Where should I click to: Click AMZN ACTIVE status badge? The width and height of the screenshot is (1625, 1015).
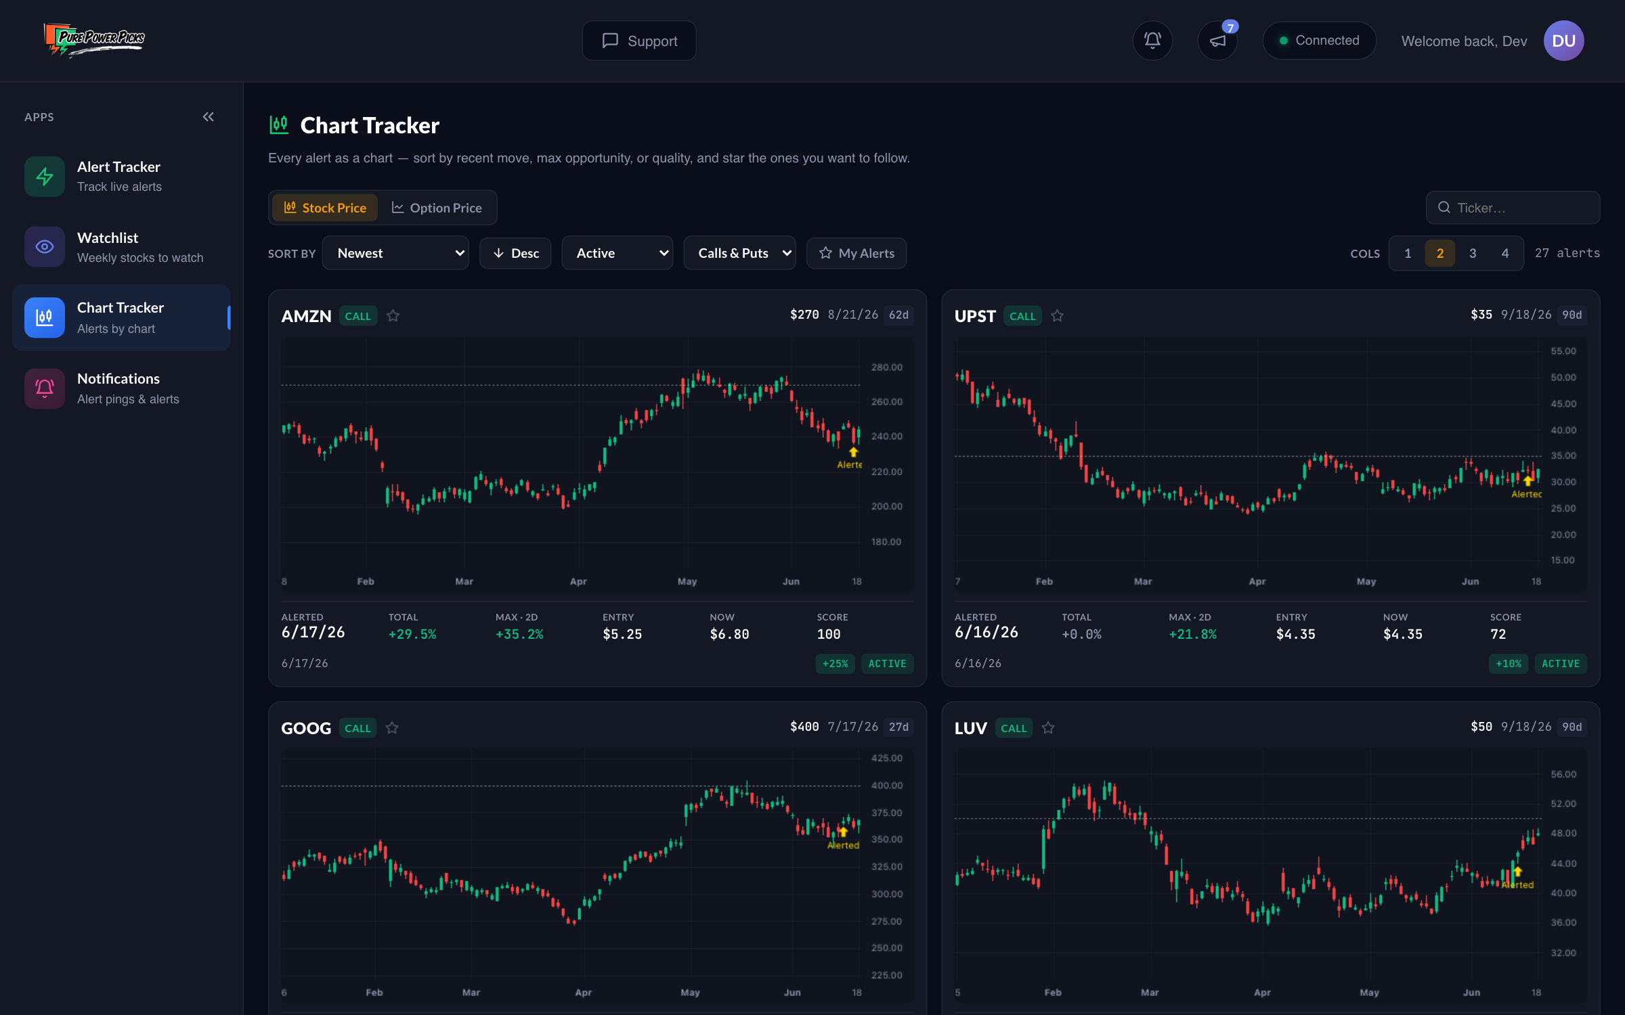[x=887, y=663]
